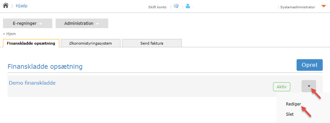The width and height of the screenshot is (330, 123).
Task: Switch to the Send faktura tab
Action: pos(152,43)
